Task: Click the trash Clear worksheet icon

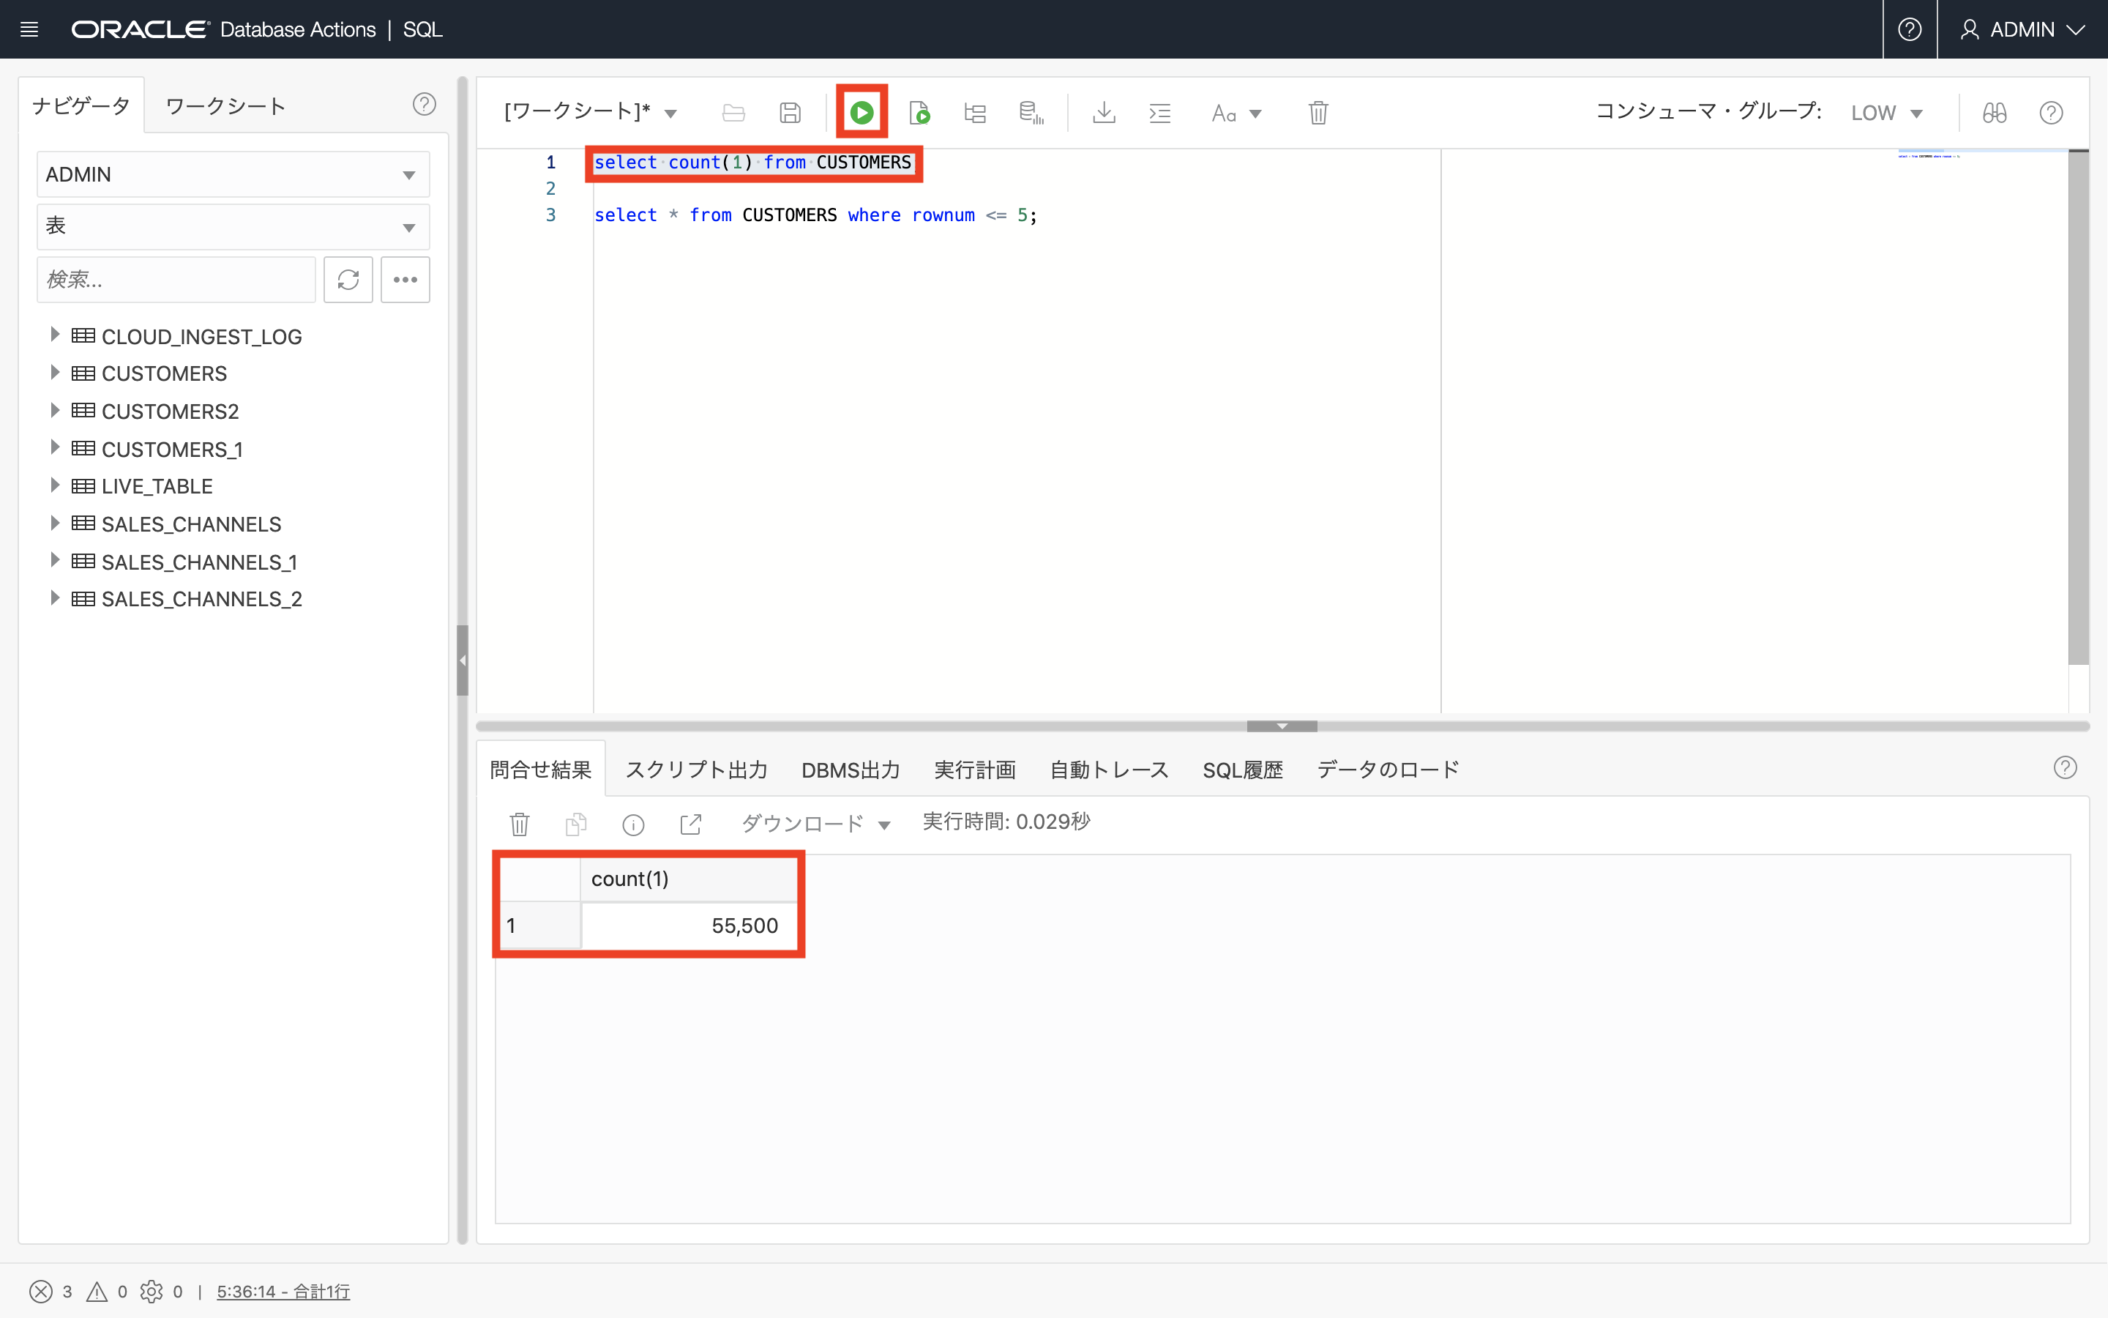Action: click(1318, 113)
